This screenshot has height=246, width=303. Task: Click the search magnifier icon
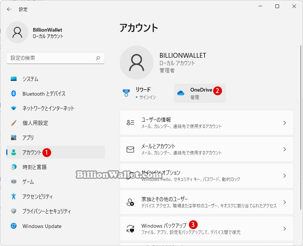point(98,58)
